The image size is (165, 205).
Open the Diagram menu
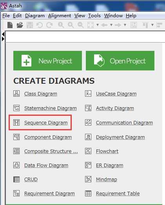(x=35, y=16)
